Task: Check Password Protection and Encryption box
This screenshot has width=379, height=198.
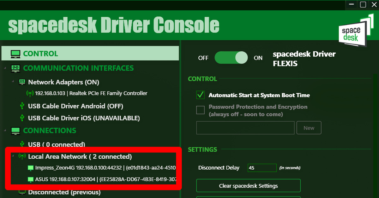Action: point(201,110)
